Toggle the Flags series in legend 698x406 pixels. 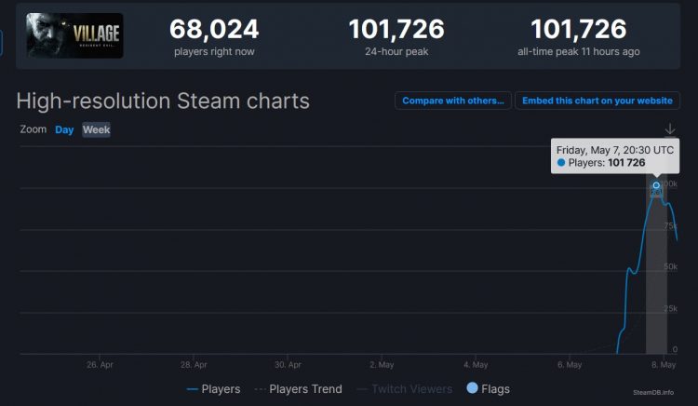488,388
